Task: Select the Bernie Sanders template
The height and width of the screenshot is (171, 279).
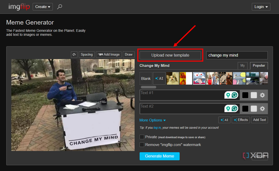Action: click(264, 78)
